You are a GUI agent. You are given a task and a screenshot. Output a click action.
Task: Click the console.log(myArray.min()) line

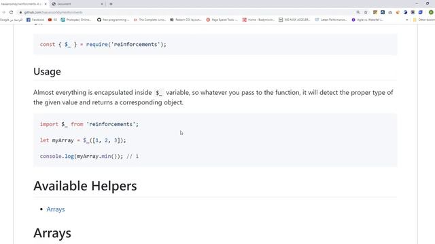point(89,157)
